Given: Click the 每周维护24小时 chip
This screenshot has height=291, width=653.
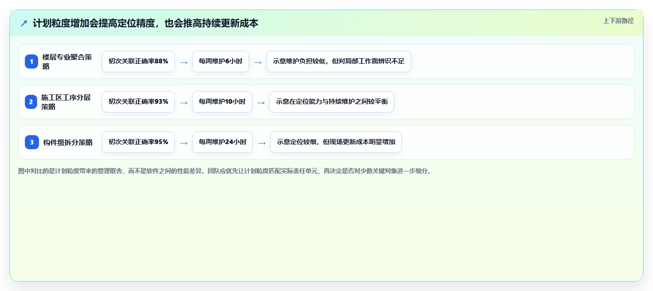Looking at the screenshot, I should pyautogui.click(x=222, y=142).
